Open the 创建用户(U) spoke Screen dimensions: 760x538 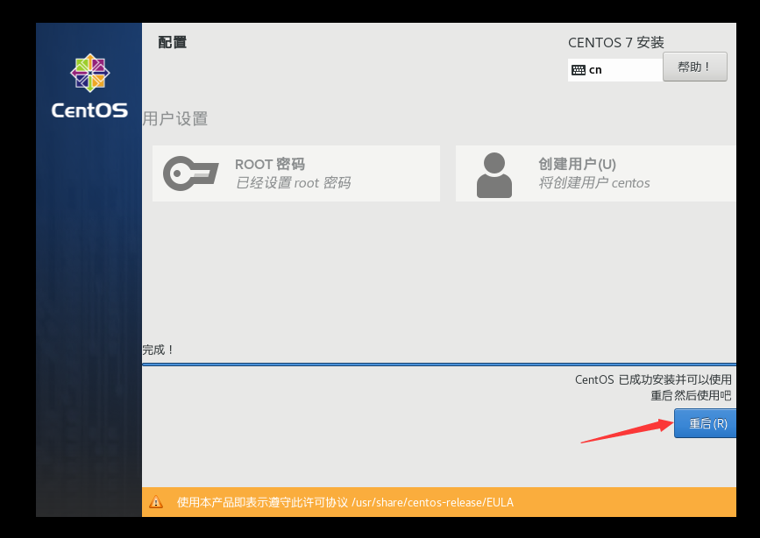[596, 173]
